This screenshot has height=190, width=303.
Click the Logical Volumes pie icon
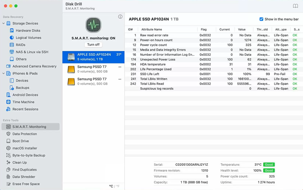click(12, 38)
